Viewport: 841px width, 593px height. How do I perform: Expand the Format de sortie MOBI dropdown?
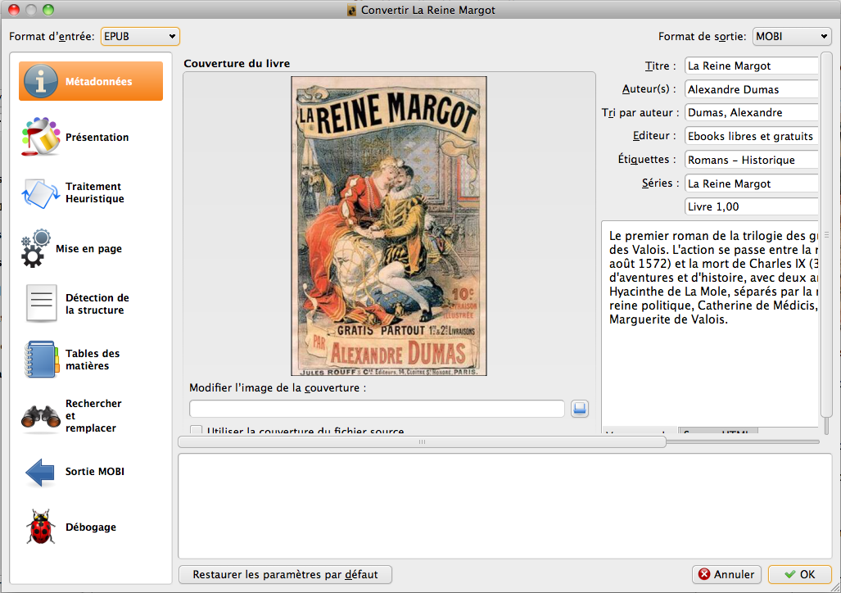click(x=792, y=37)
